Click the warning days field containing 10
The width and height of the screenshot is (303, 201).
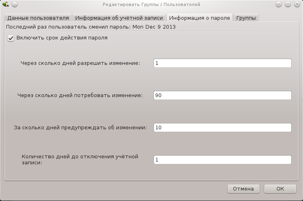tap(222, 128)
